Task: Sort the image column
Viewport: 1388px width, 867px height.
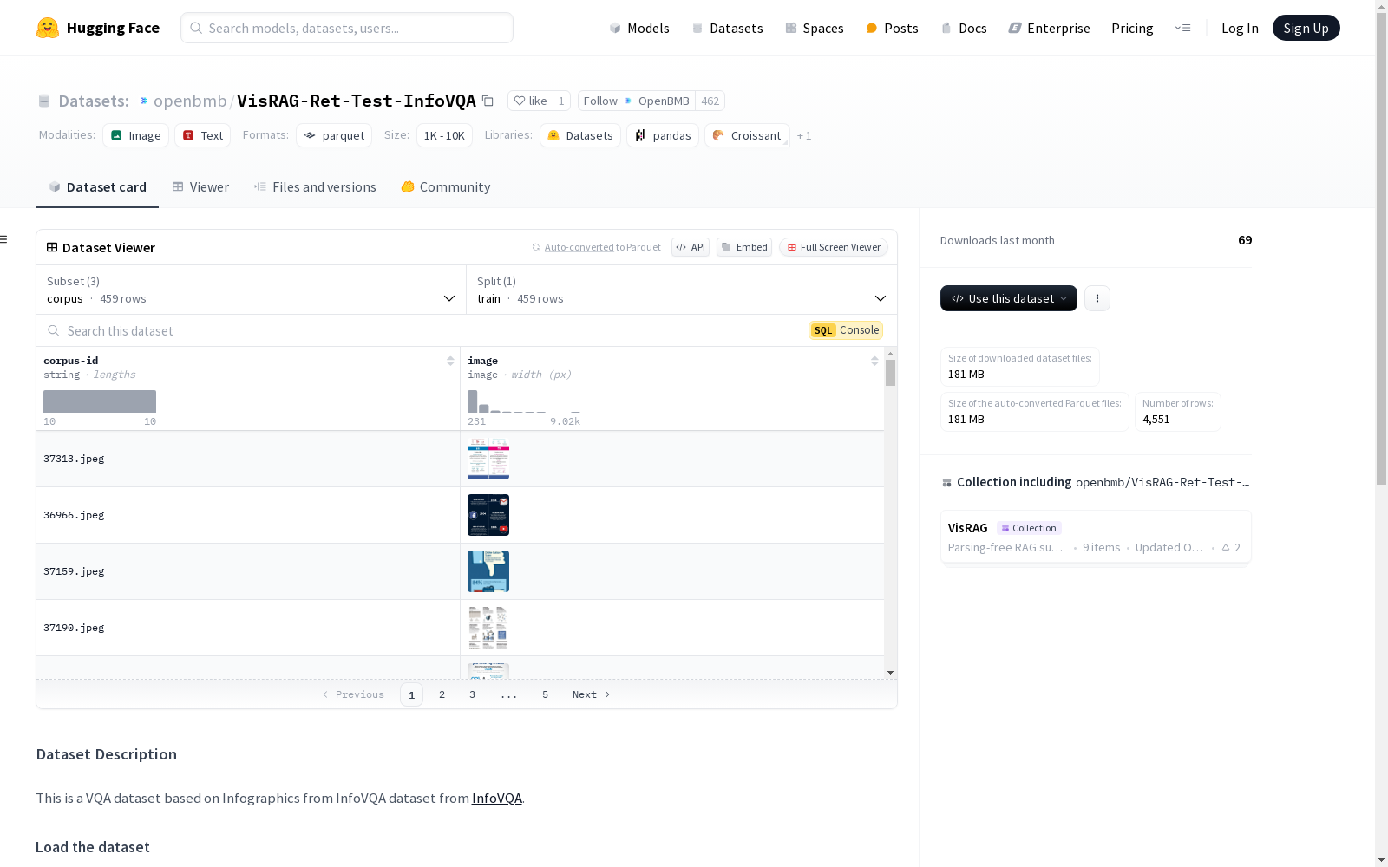Action: [x=874, y=361]
